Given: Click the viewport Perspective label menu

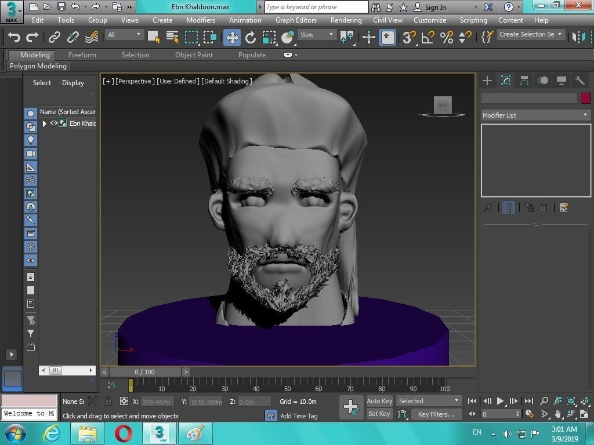Looking at the screenshot, I should (x=135, y=81).
